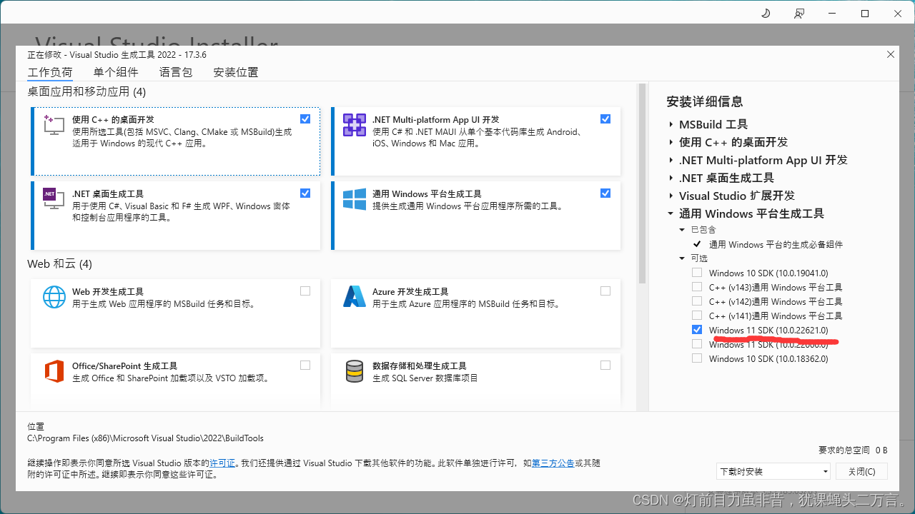
Task: Switch to the 安装位置 tab
Action: (x=236, y=72)
